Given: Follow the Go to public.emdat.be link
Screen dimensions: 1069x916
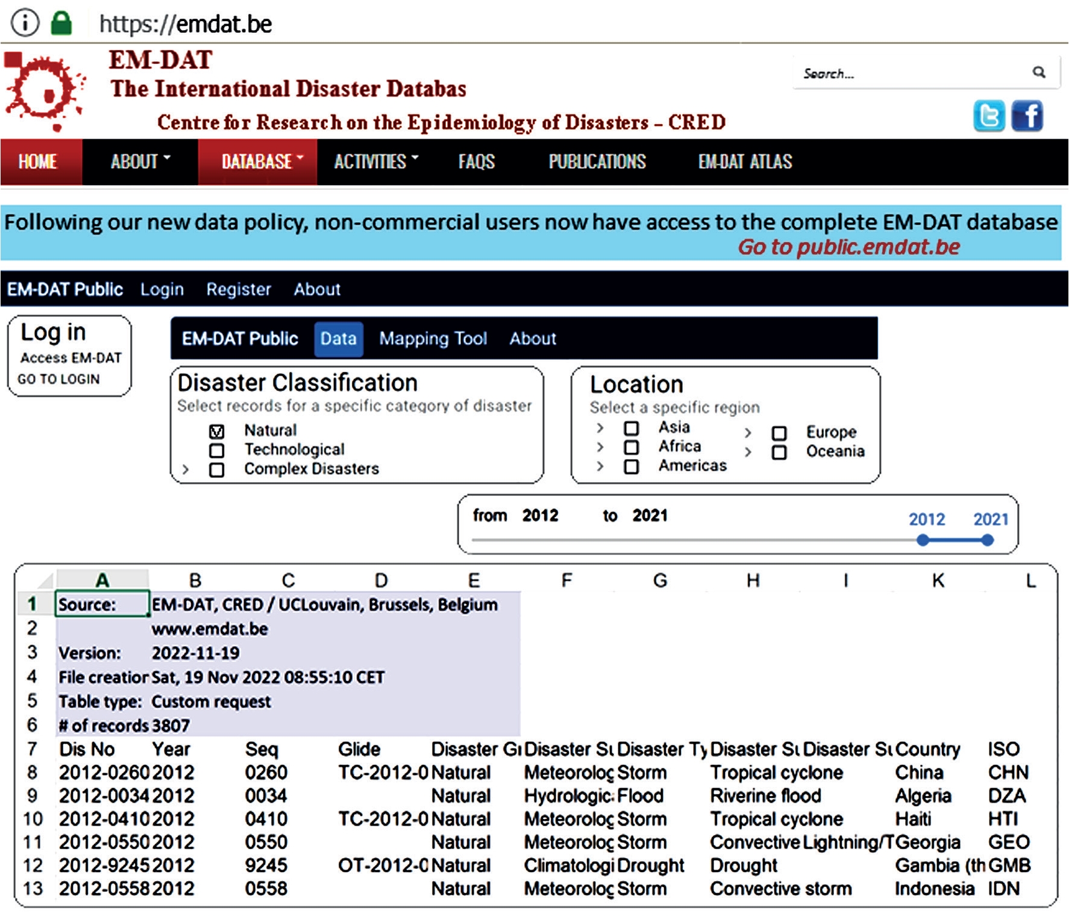Looking at the screenshot, I should (848, 247).
